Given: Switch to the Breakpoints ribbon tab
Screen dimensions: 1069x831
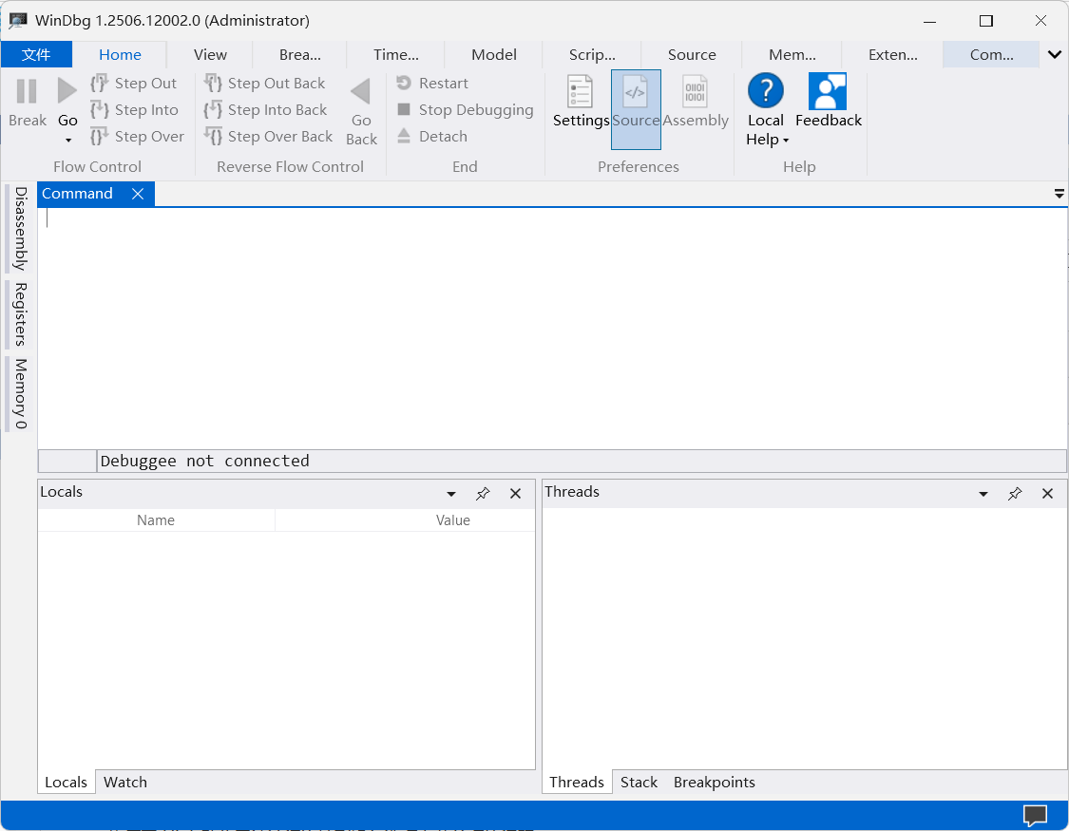Looking at the screenshot, I should coord(300,54).
